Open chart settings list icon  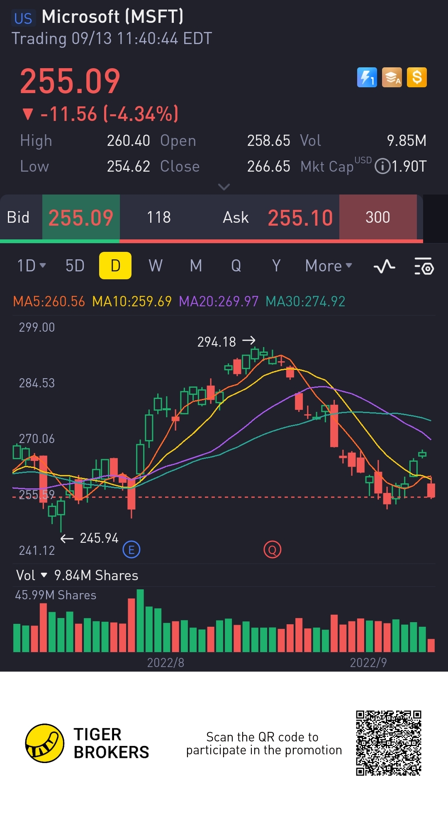[424, 266]
